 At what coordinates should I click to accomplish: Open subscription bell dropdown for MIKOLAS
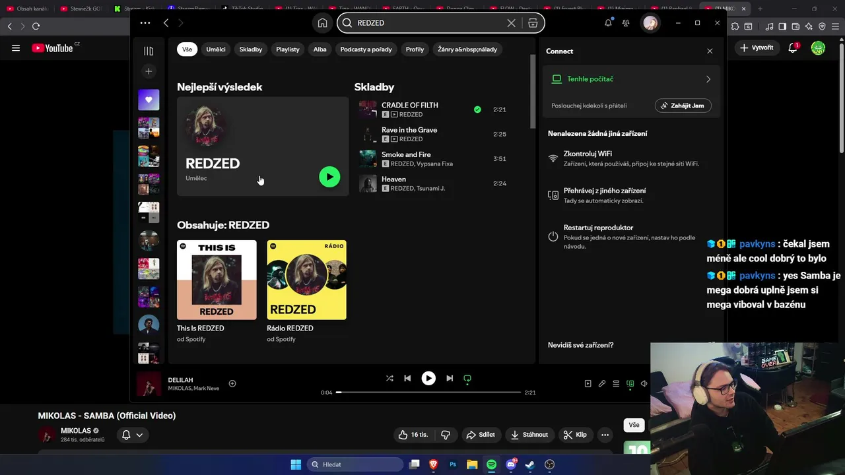[x=132, y=435]
